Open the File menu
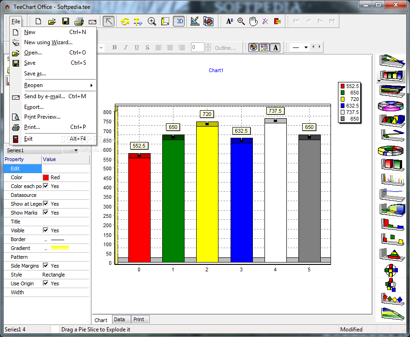Image resolution: width=410 pixels, height=337 pixels. click(x=16, y=21)
